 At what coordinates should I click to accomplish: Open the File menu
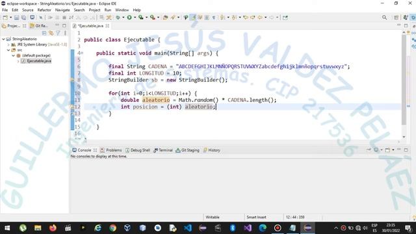pyautogui.click(x=5, y=10)
